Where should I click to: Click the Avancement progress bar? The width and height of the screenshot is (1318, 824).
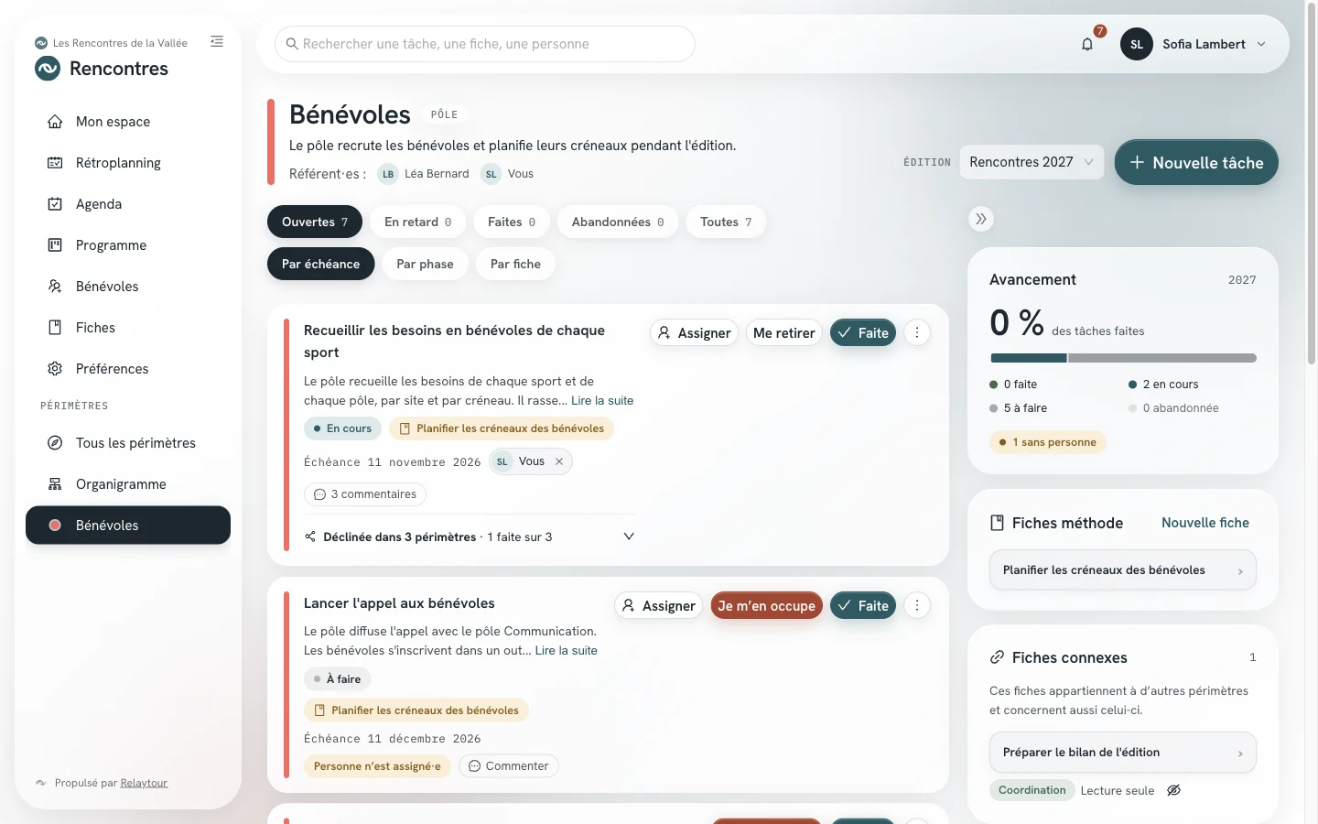[1123, 358]
